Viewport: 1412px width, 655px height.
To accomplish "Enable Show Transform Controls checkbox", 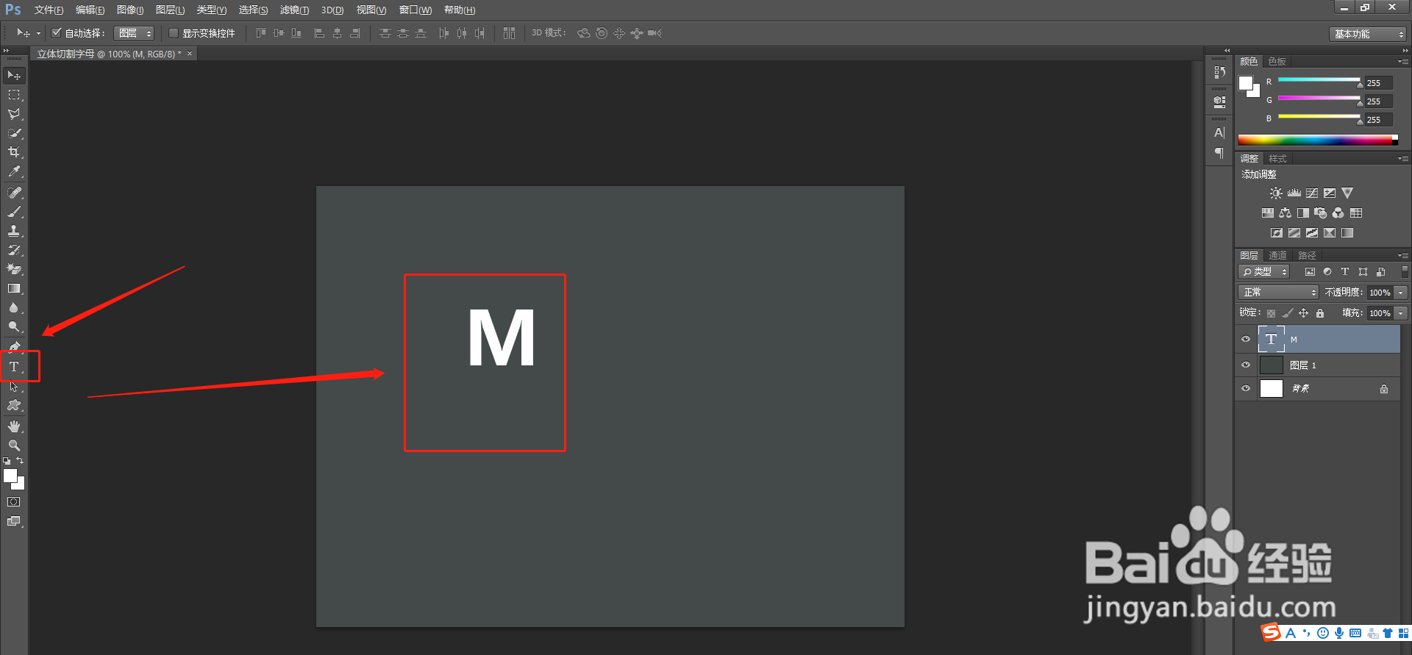I will (174, 33).
